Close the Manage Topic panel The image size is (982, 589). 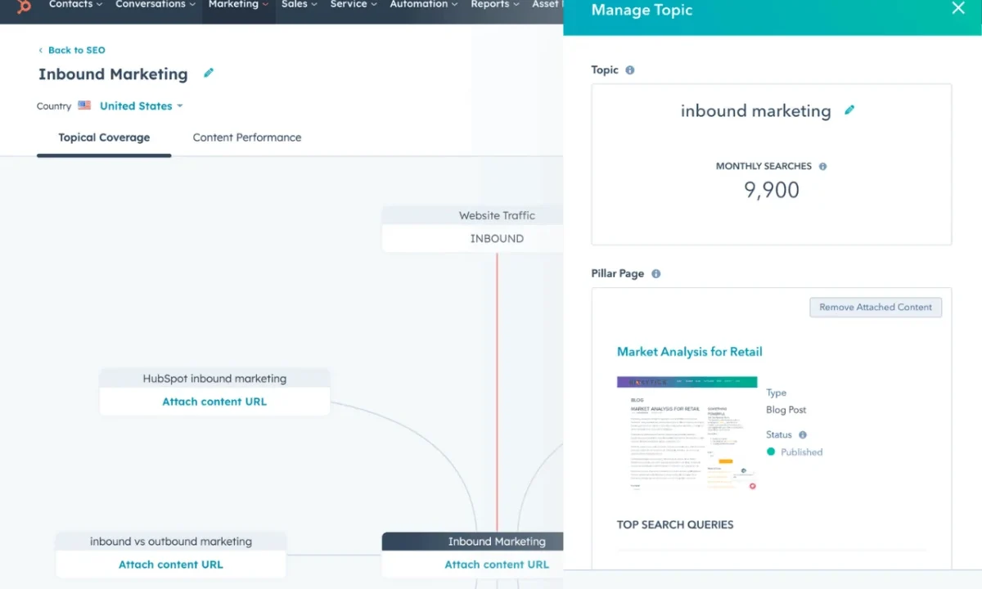point(958,8)
